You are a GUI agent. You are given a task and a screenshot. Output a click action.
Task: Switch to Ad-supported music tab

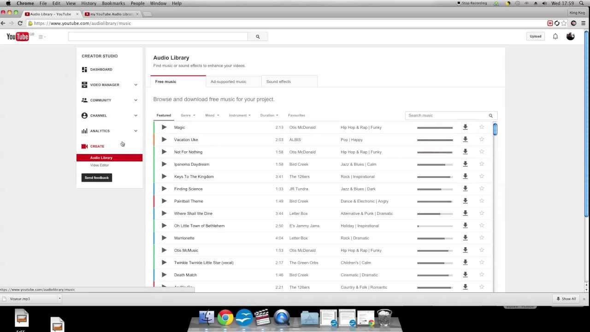234,82
